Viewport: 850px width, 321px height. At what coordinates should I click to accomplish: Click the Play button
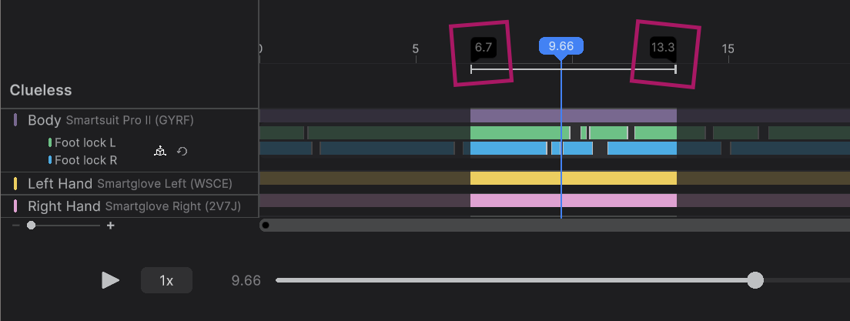111,280
